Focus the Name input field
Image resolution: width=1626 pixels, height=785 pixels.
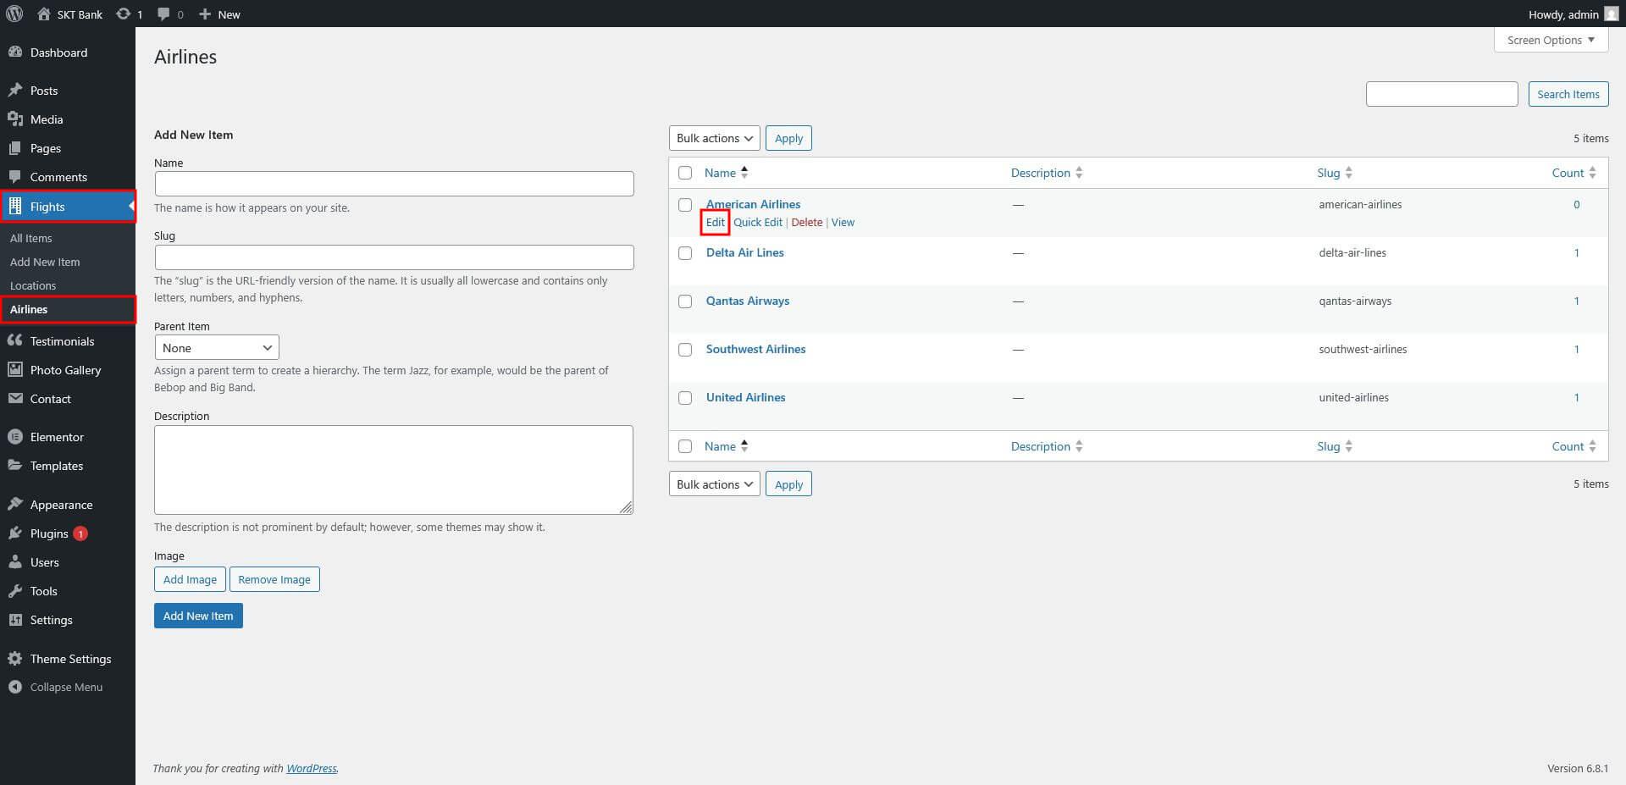(394, 184)
